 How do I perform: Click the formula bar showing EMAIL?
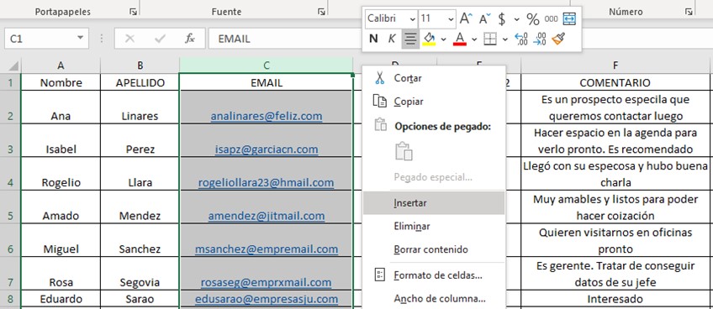[286, 39]
